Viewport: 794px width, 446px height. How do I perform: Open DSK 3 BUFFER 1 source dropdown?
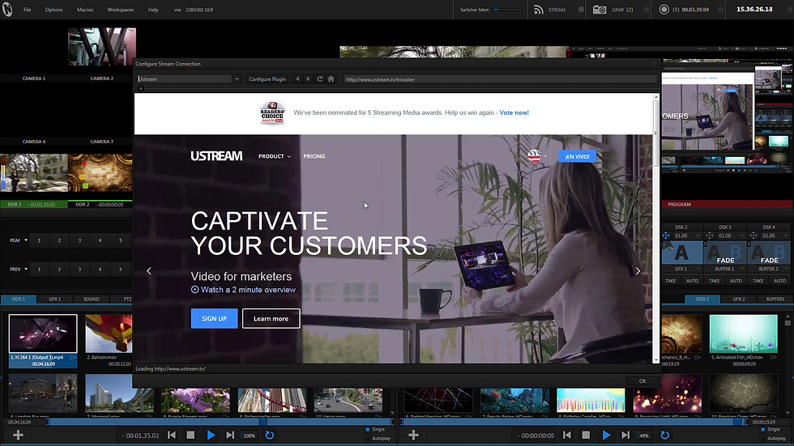(x=741, y=269)
